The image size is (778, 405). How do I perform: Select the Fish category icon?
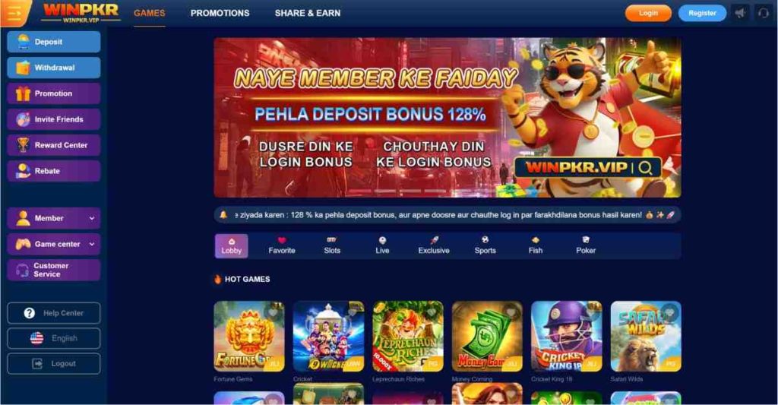(536, 239)
